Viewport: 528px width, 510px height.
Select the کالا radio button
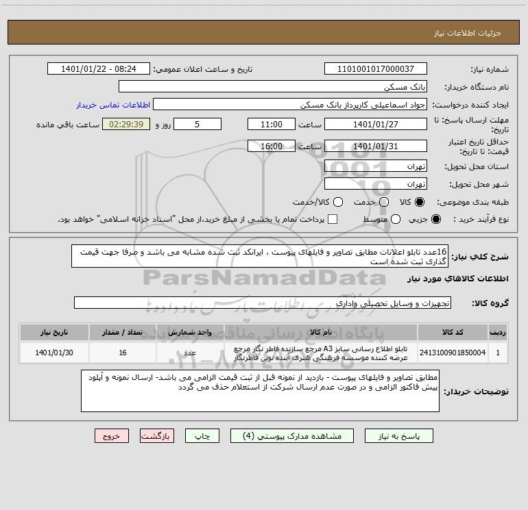point(420,202)
